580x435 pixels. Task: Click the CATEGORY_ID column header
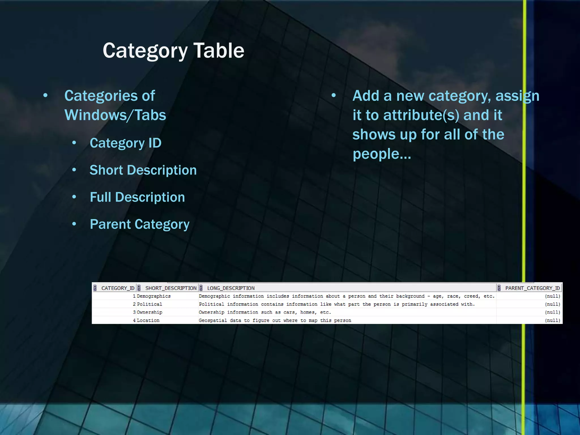[x=114, y=288]
